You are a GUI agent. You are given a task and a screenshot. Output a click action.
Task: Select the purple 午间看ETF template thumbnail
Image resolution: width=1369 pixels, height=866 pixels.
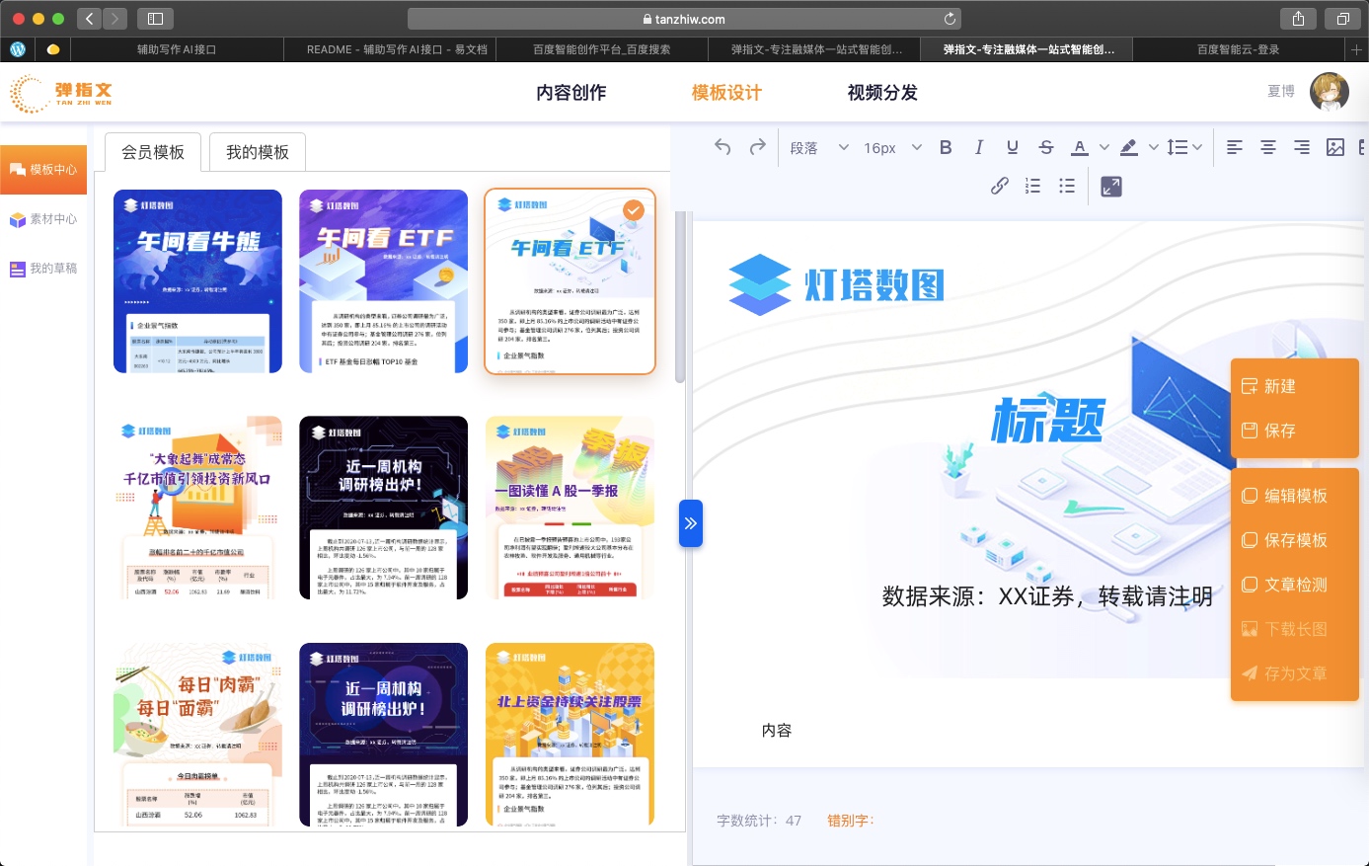(x=383, y=281)
